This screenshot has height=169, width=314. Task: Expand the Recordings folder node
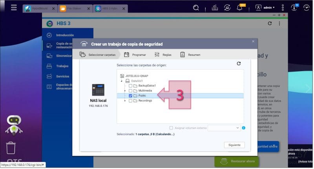(x=125, y=101)
